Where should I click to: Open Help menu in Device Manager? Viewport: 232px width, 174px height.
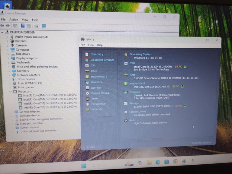pos(35,20)
